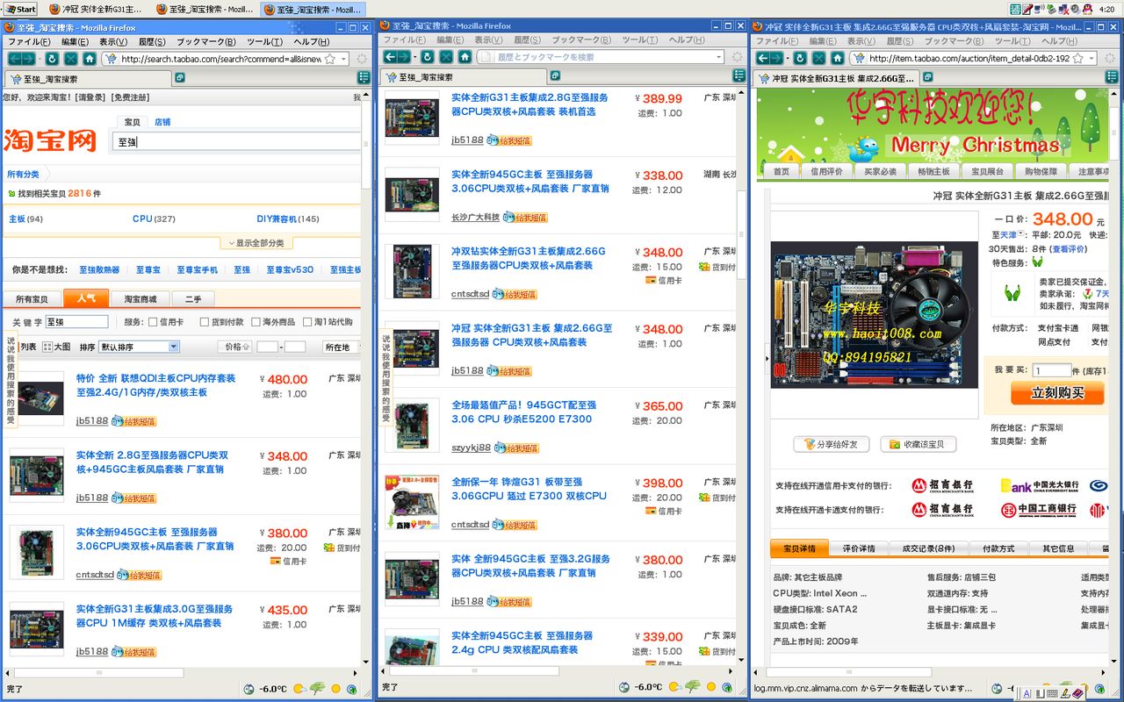Open the 默认排序 sort dropdown
Image resolution: width=1124 pixels, height=702 pixels.
pyautogui.click(x=139, y=347)
